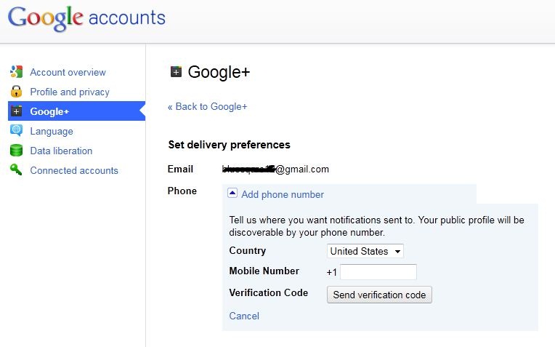Click the Google accounts logo
The height and width of the screenshot is (347, 555).
tap(86, 17)
